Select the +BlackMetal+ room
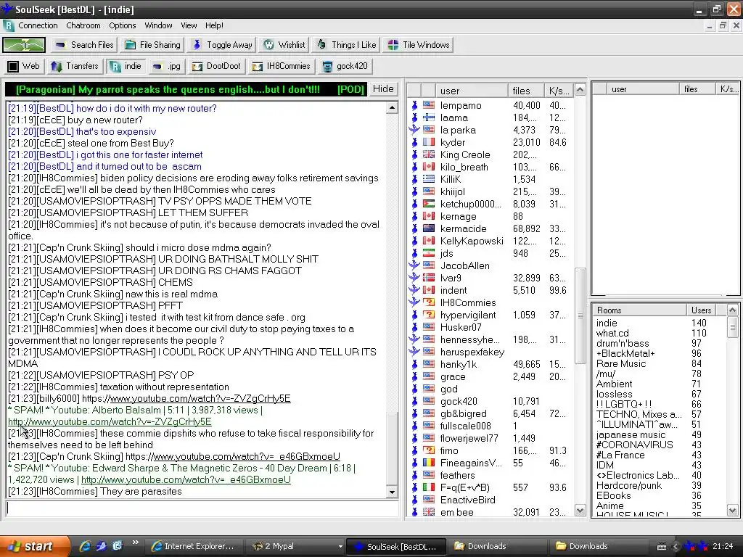The height and width of the screenshot is (557, 743). click(625, 353)
